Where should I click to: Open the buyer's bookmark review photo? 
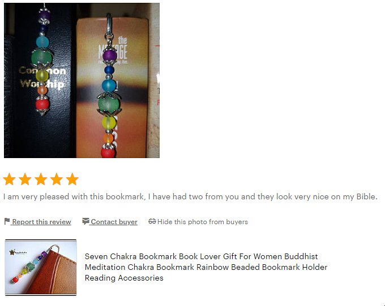82,80
